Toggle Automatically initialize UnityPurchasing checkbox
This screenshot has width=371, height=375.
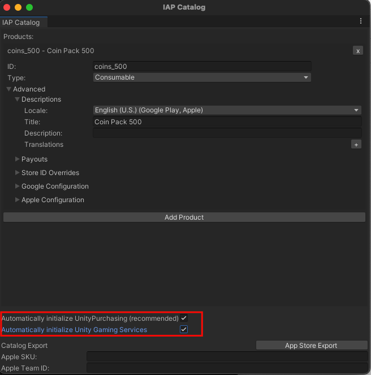pos(184,319)
